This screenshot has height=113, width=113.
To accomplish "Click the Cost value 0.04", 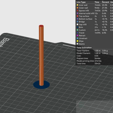I will click(96, 56).
